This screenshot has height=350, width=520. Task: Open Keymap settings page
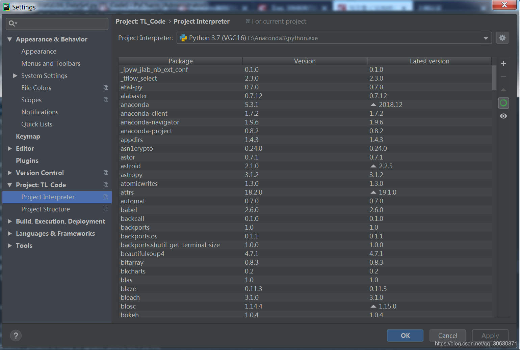pyautogui.click(x=28, y=136)
